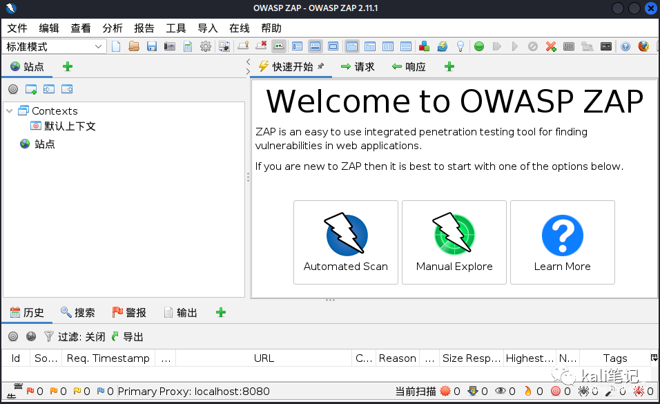This screenshot has height=404, width=660.
Task: Select the 默认上下文 tree item
Action: 63,126
